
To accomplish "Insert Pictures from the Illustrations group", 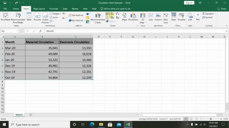I will pyautogui.click(x=37, y=17).
